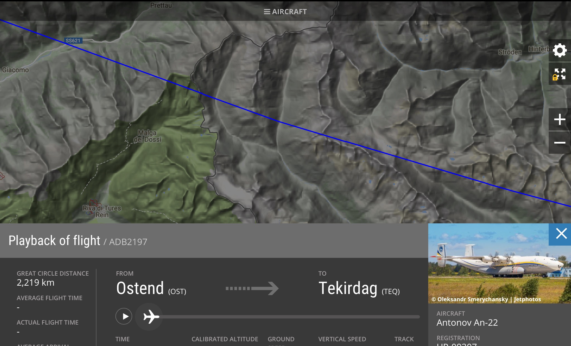The height and width of the screenshot is (346, 571).
Task: Click the blue flight path line
Action: [279, 121]
